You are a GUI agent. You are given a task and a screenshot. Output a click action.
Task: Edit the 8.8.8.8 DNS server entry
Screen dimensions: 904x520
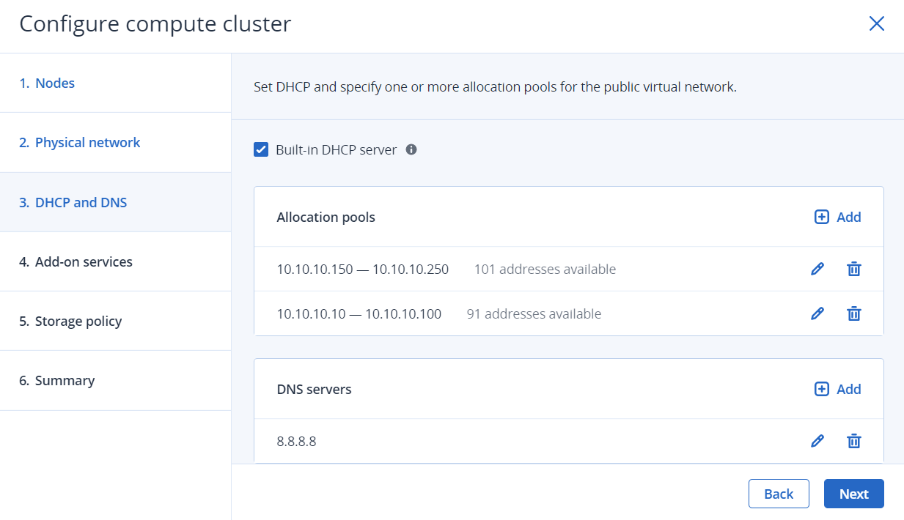(x=817, y=441)
